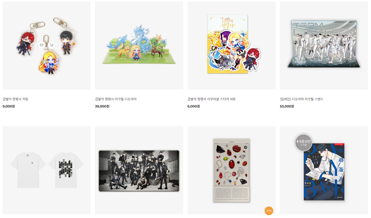
Task: Open the 금발의 정령사 키링 product title
Action: [x=15, y=99]
